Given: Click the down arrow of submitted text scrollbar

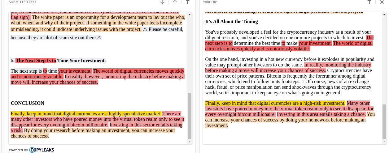Looking at the screenshot, I should coord(190,142).
